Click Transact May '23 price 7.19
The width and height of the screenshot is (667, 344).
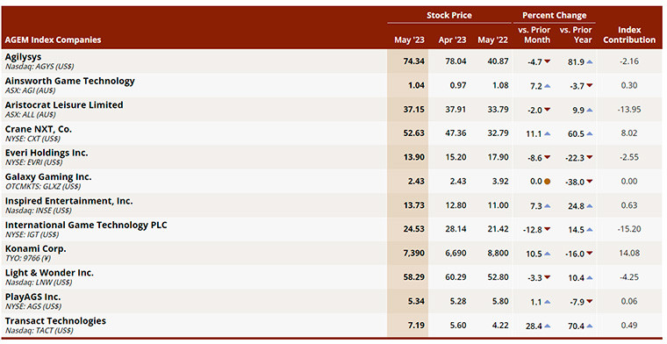[416, 326]
